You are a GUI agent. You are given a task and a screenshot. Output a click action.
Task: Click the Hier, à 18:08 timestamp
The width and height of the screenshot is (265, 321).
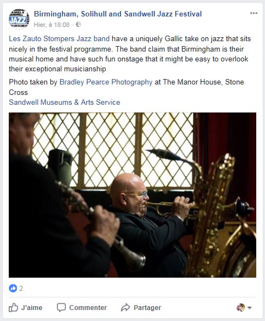(x=51, y=25)
